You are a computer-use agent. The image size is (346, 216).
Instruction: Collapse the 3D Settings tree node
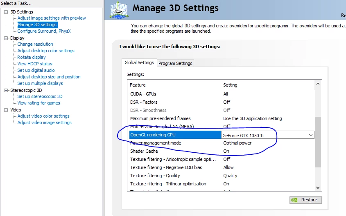(6, 12)
